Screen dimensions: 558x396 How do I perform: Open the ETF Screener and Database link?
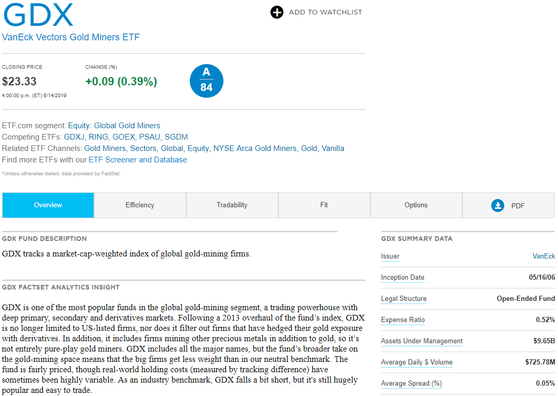138,160
